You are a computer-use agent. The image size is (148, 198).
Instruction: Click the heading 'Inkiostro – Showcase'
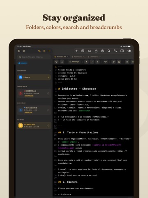[x=79, y=89]
